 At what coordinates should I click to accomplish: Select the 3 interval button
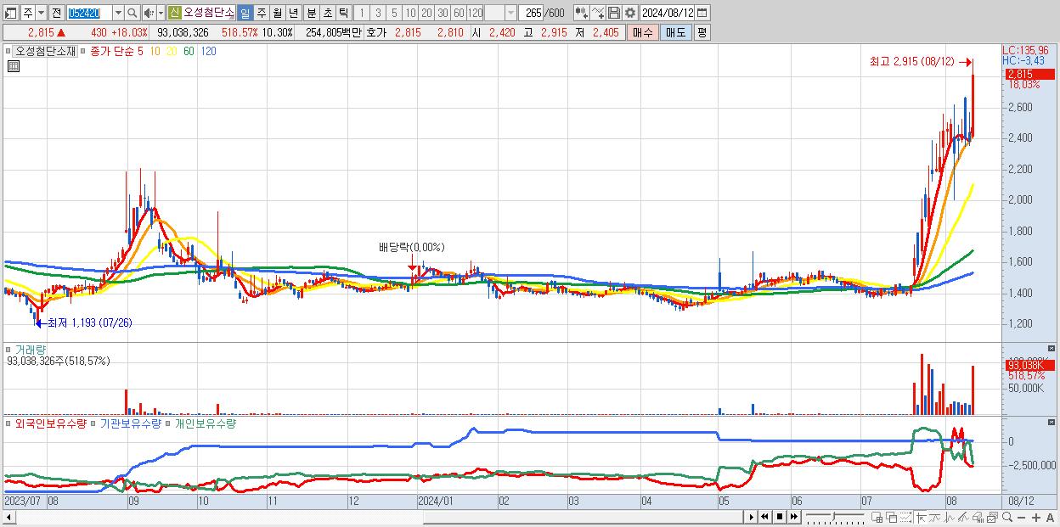378,13
